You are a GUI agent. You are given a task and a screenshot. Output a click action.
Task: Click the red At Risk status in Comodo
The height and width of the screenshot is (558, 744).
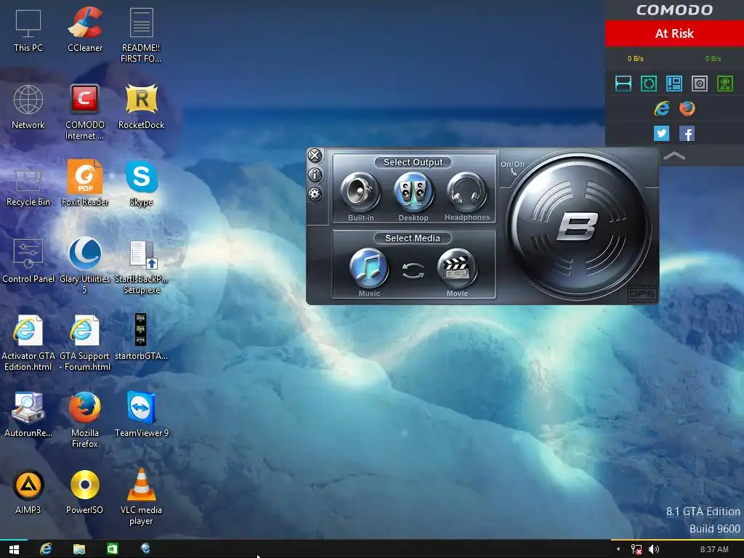pyautogui.click(x=674, y=33)
